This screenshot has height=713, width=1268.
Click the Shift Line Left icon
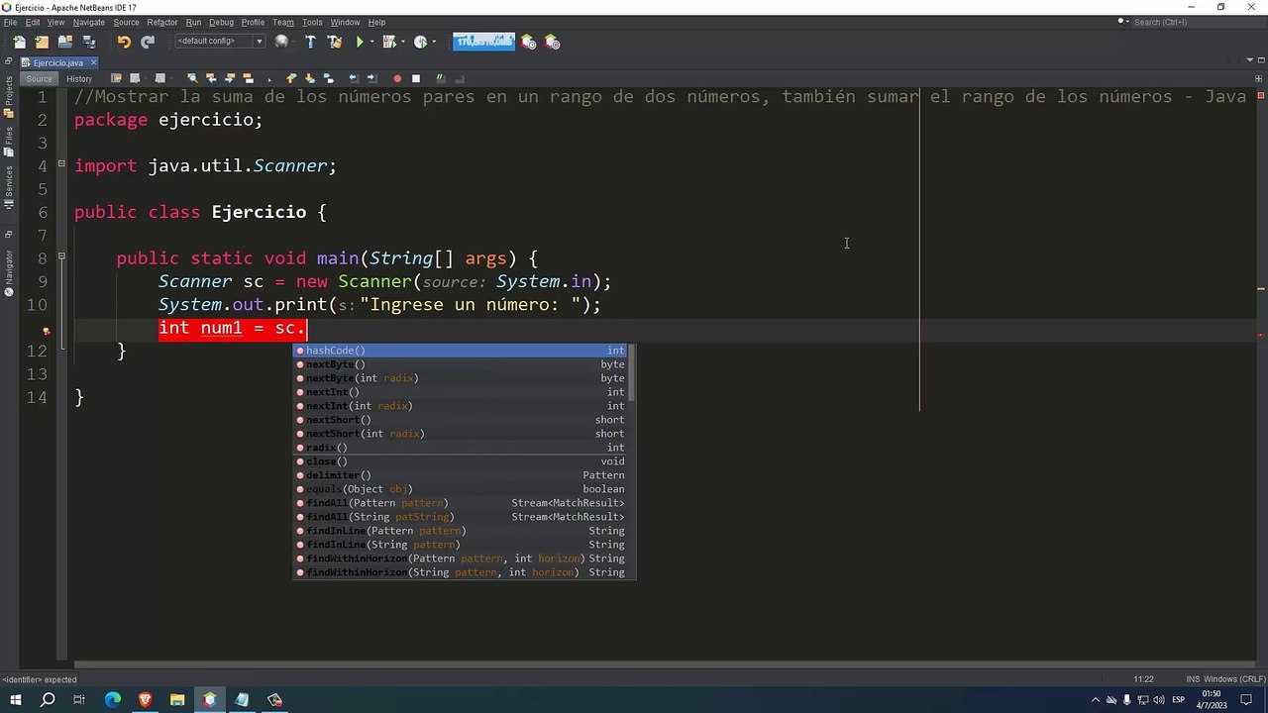point(354,78)
